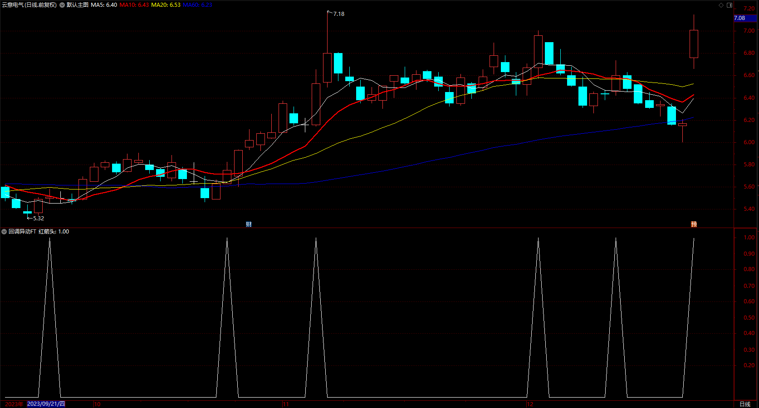
Task: Click the 7.20 value on the price axis
Action: (x=749, y=9)
